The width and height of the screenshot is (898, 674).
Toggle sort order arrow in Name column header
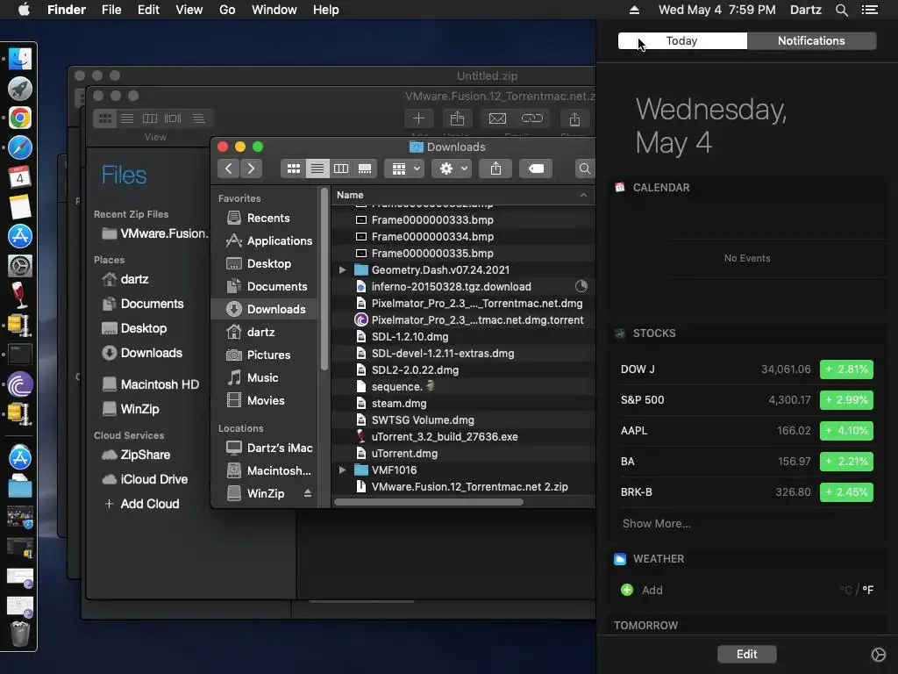click(x=583, y=195)
